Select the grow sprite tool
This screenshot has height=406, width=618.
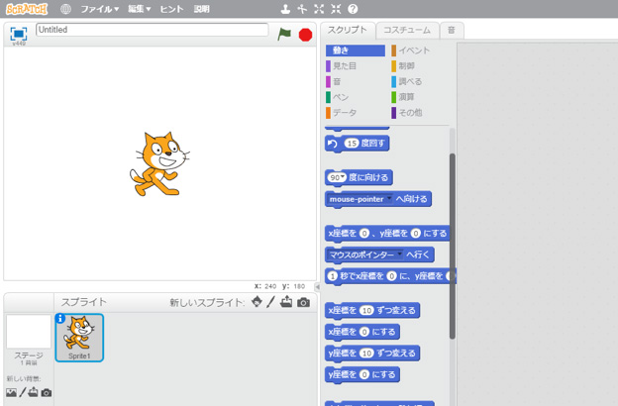pos(319,9)
